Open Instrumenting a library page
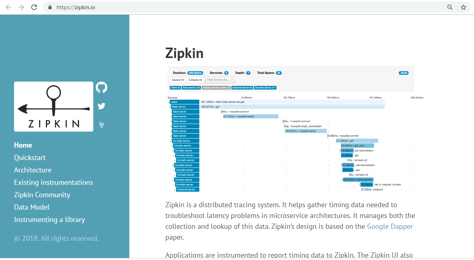 point(49,220)
